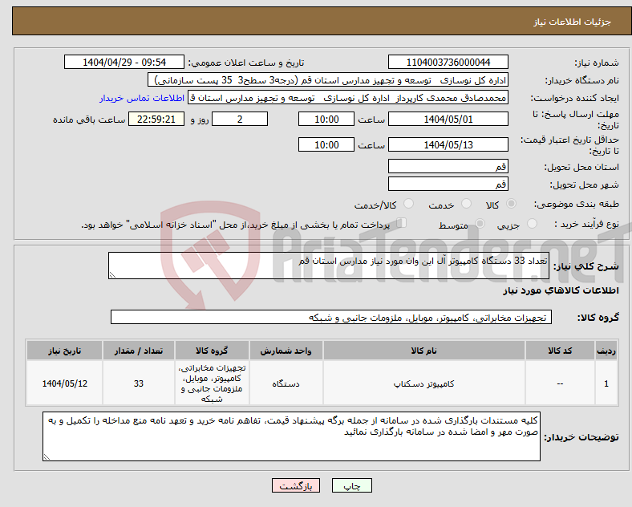
Task: Click the نوع فرآیند خرید label
Action: pos(586,224)
